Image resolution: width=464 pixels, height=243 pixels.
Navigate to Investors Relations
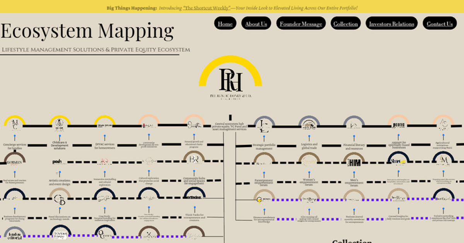pos(392,24)
